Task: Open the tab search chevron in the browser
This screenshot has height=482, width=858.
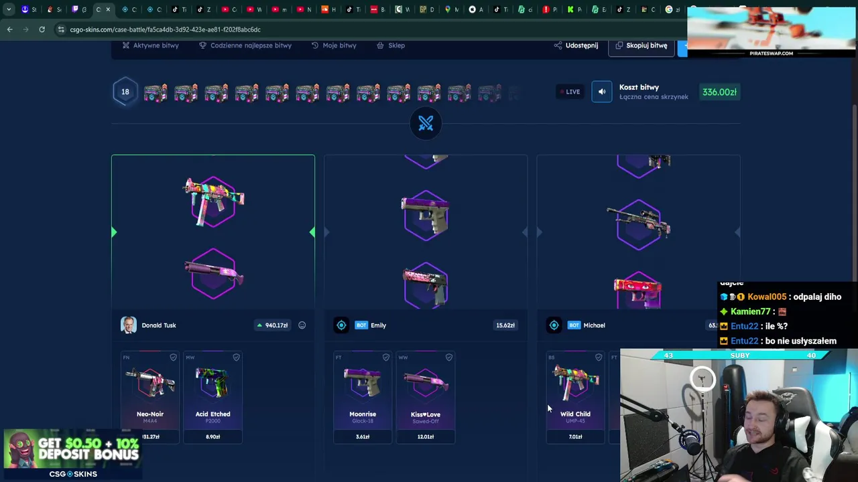Action: [8, 9]
